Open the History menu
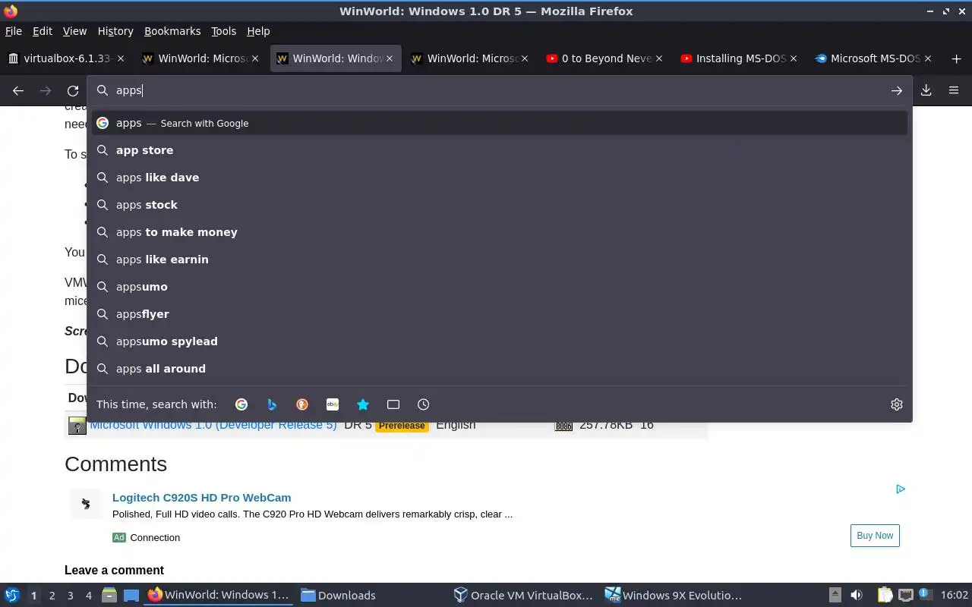The width and height of the screenshot is (972, 607). [x=115, y=31]
